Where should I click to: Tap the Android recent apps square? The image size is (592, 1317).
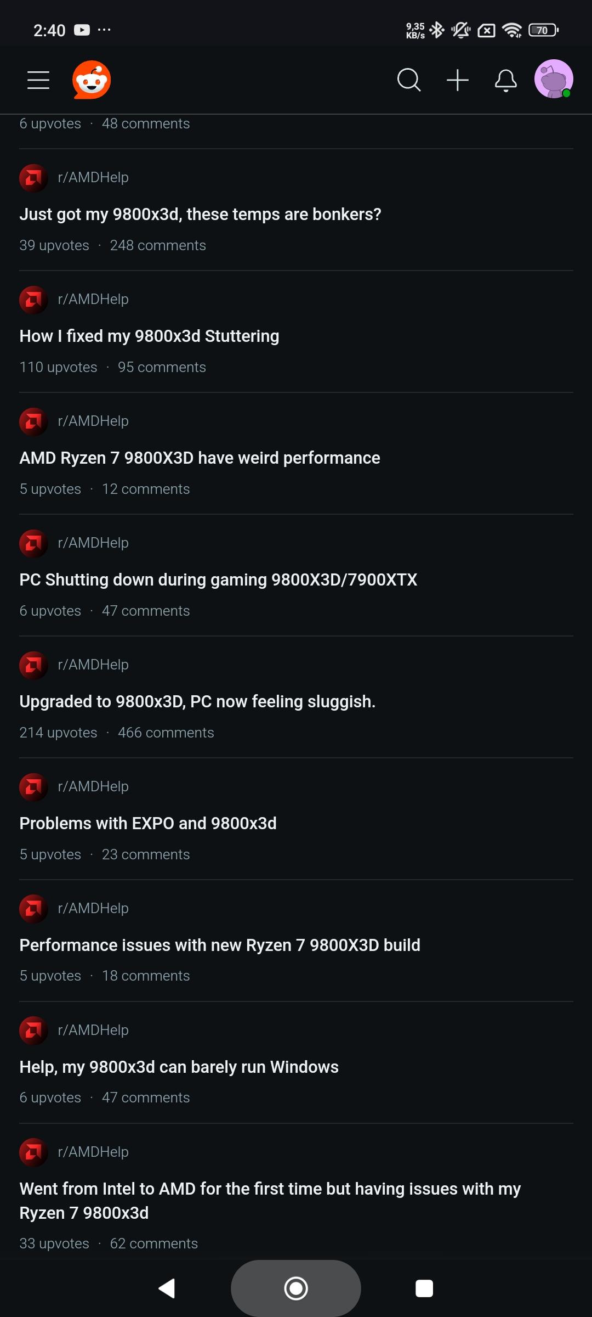tap(424, 1288)
